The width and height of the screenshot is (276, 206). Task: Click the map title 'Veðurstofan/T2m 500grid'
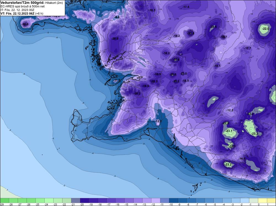click(22, 3)
